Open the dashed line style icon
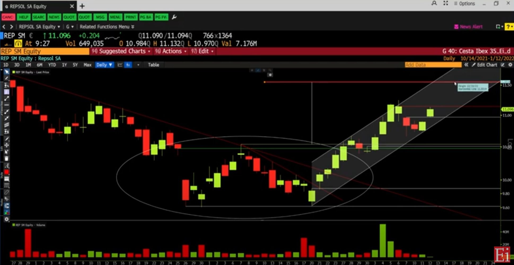514x265 pixels. point(7,185)
